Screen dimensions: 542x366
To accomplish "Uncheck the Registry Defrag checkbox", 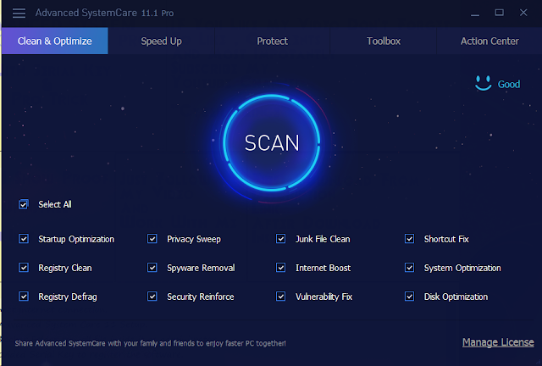I will tap(24, 297).
